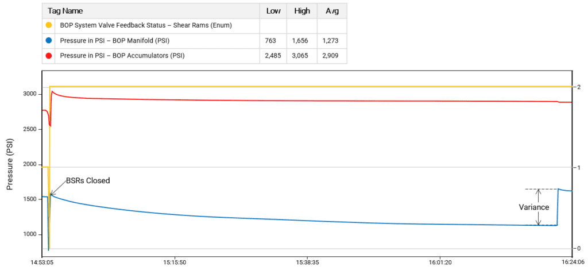588x270 pixels.
Task: Click the High column header
Action: point(303,10)
